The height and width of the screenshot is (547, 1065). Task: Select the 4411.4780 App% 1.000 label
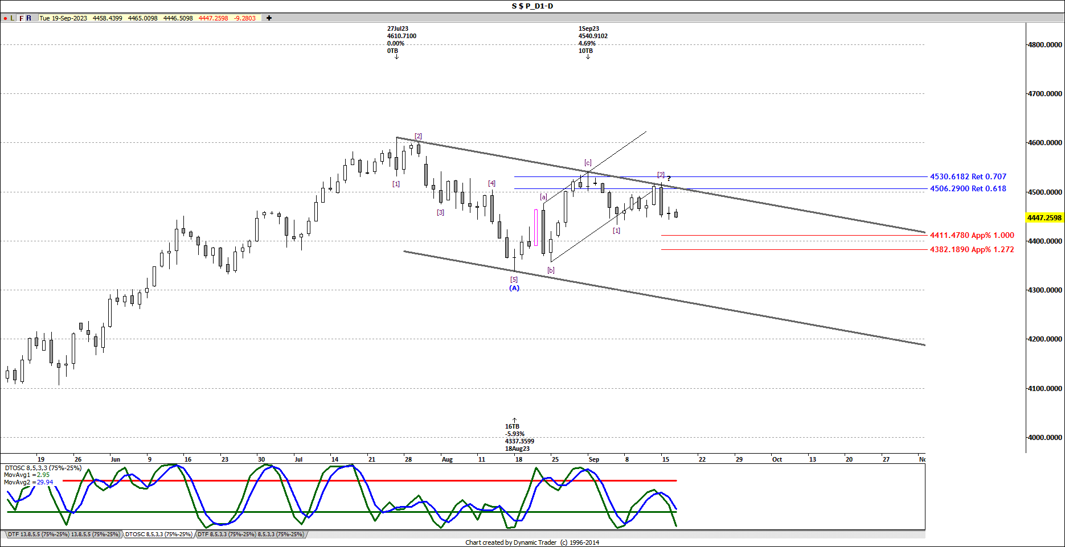pos(972,235)
